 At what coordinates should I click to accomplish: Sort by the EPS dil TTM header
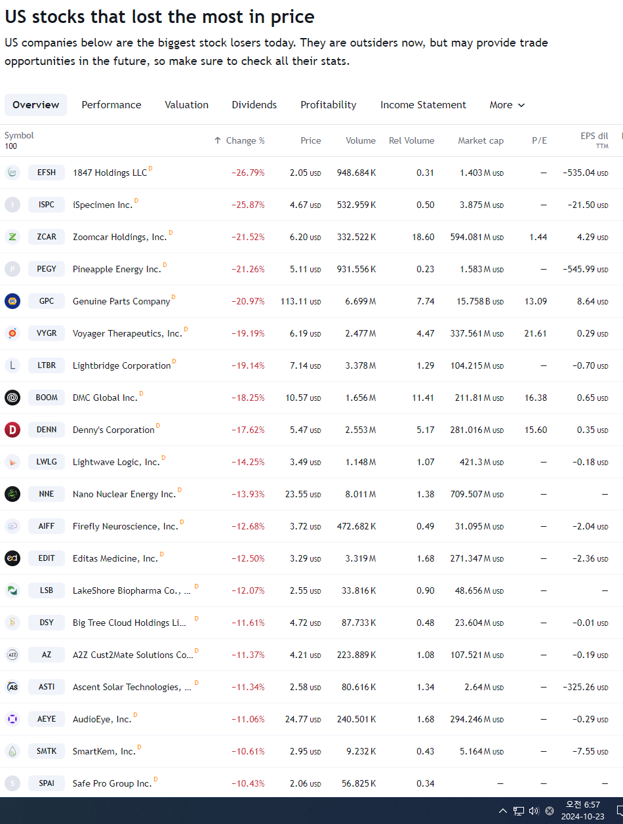[x=594, y=140]
